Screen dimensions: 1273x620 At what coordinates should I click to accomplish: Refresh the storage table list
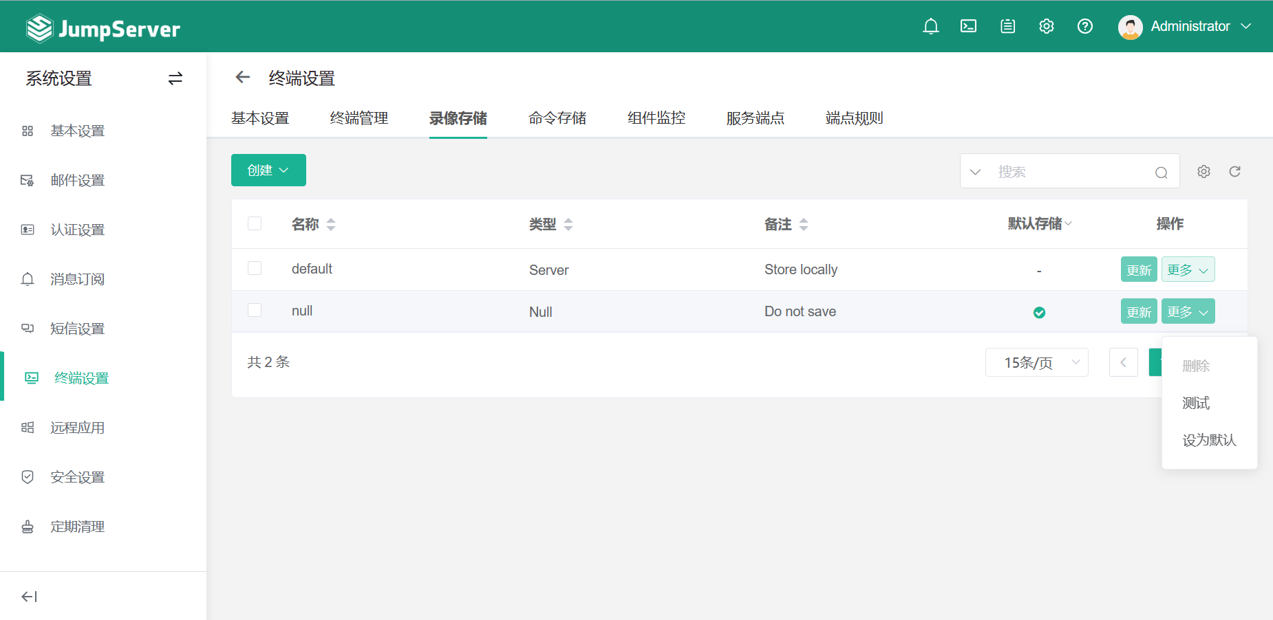pyautogui.click(x=1234, y=171)
